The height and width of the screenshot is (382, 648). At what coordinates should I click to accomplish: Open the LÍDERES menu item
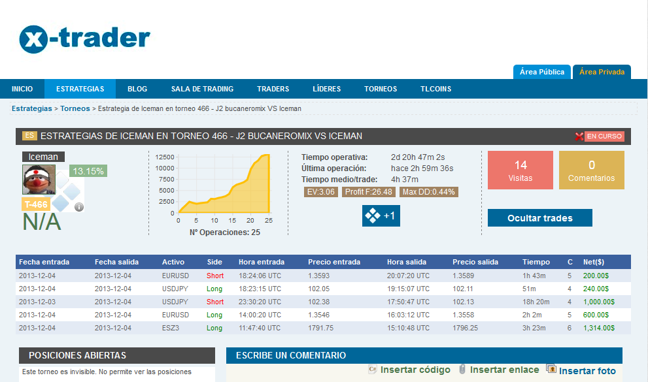[x=326, y=89]
